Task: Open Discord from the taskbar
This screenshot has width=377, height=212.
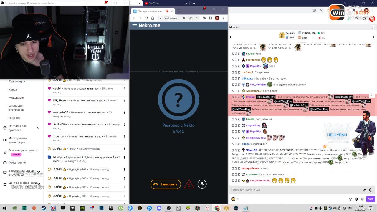Action: coord(159,208)
